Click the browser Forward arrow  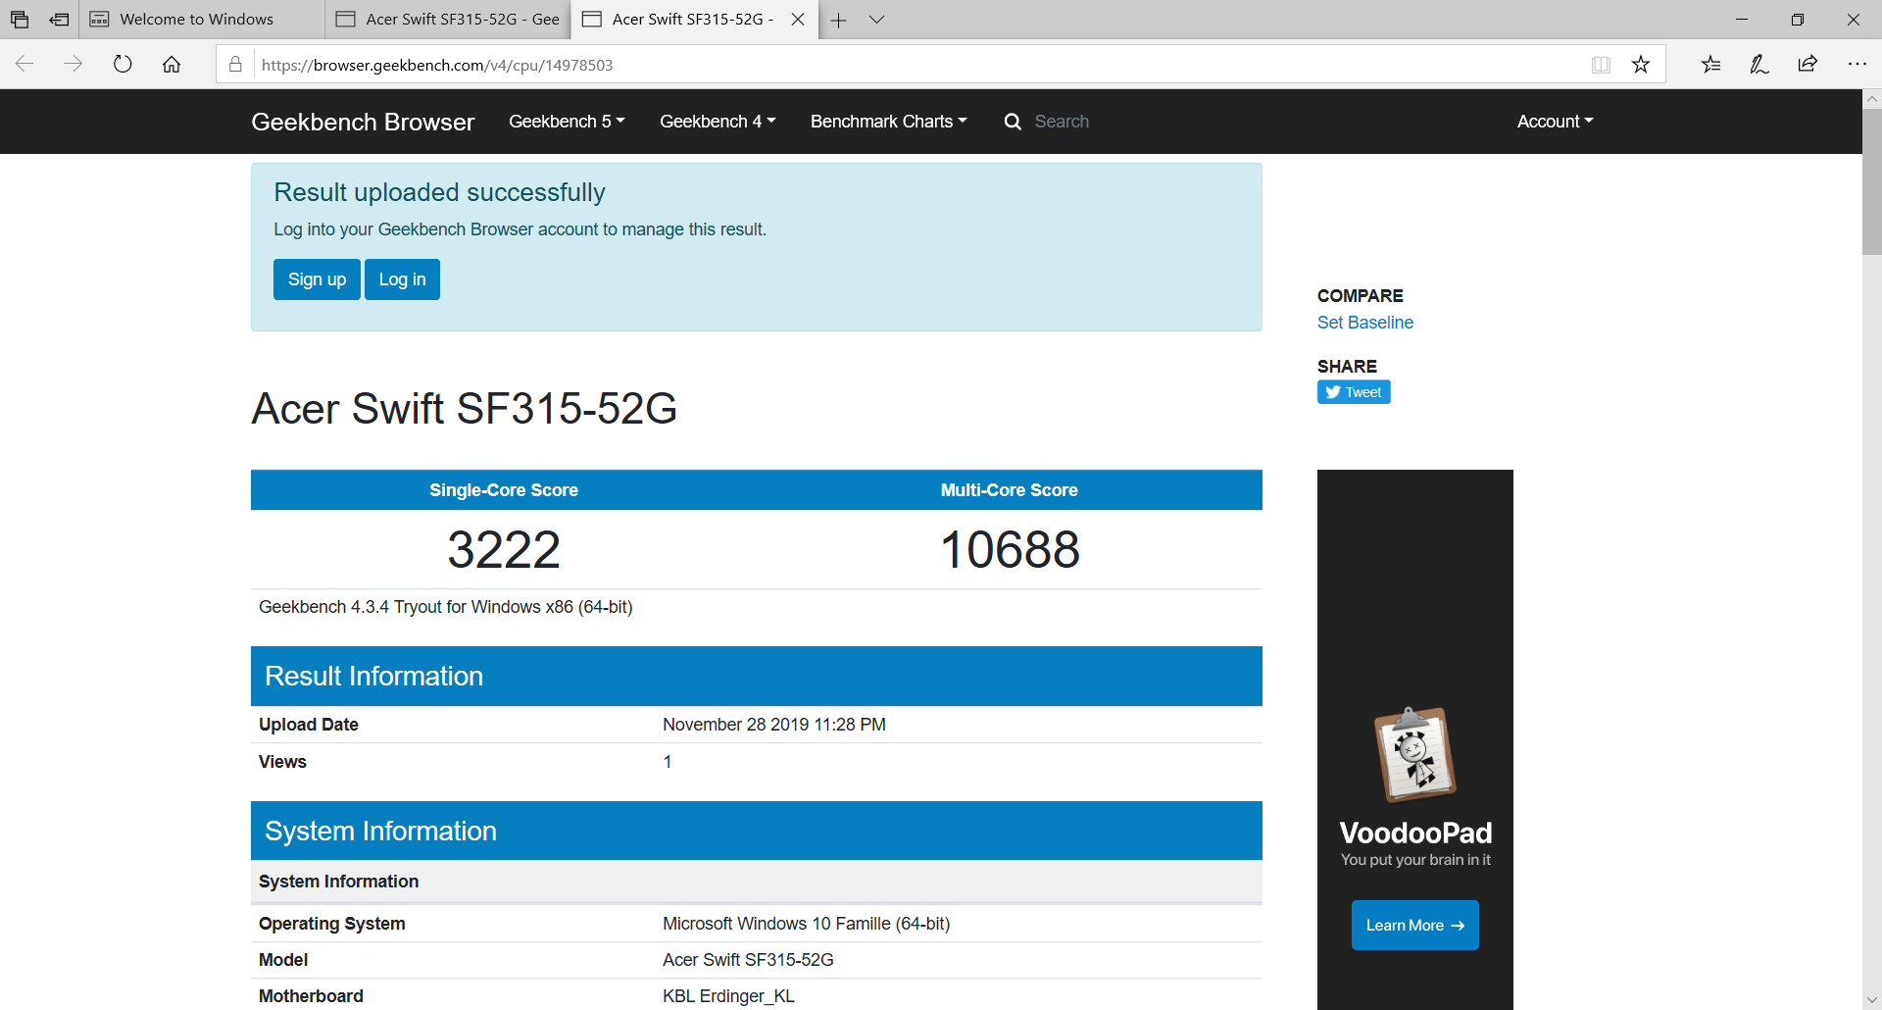(x=74, y=65)
